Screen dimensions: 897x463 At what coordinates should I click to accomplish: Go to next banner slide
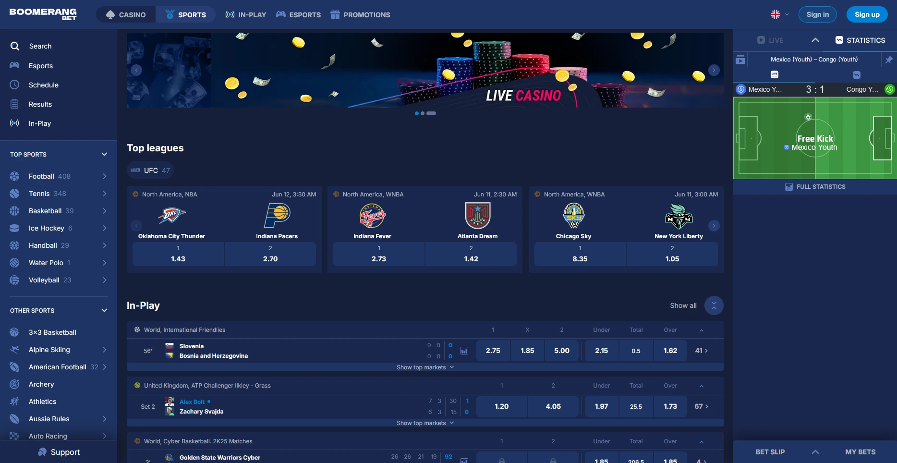coord(714,70)
